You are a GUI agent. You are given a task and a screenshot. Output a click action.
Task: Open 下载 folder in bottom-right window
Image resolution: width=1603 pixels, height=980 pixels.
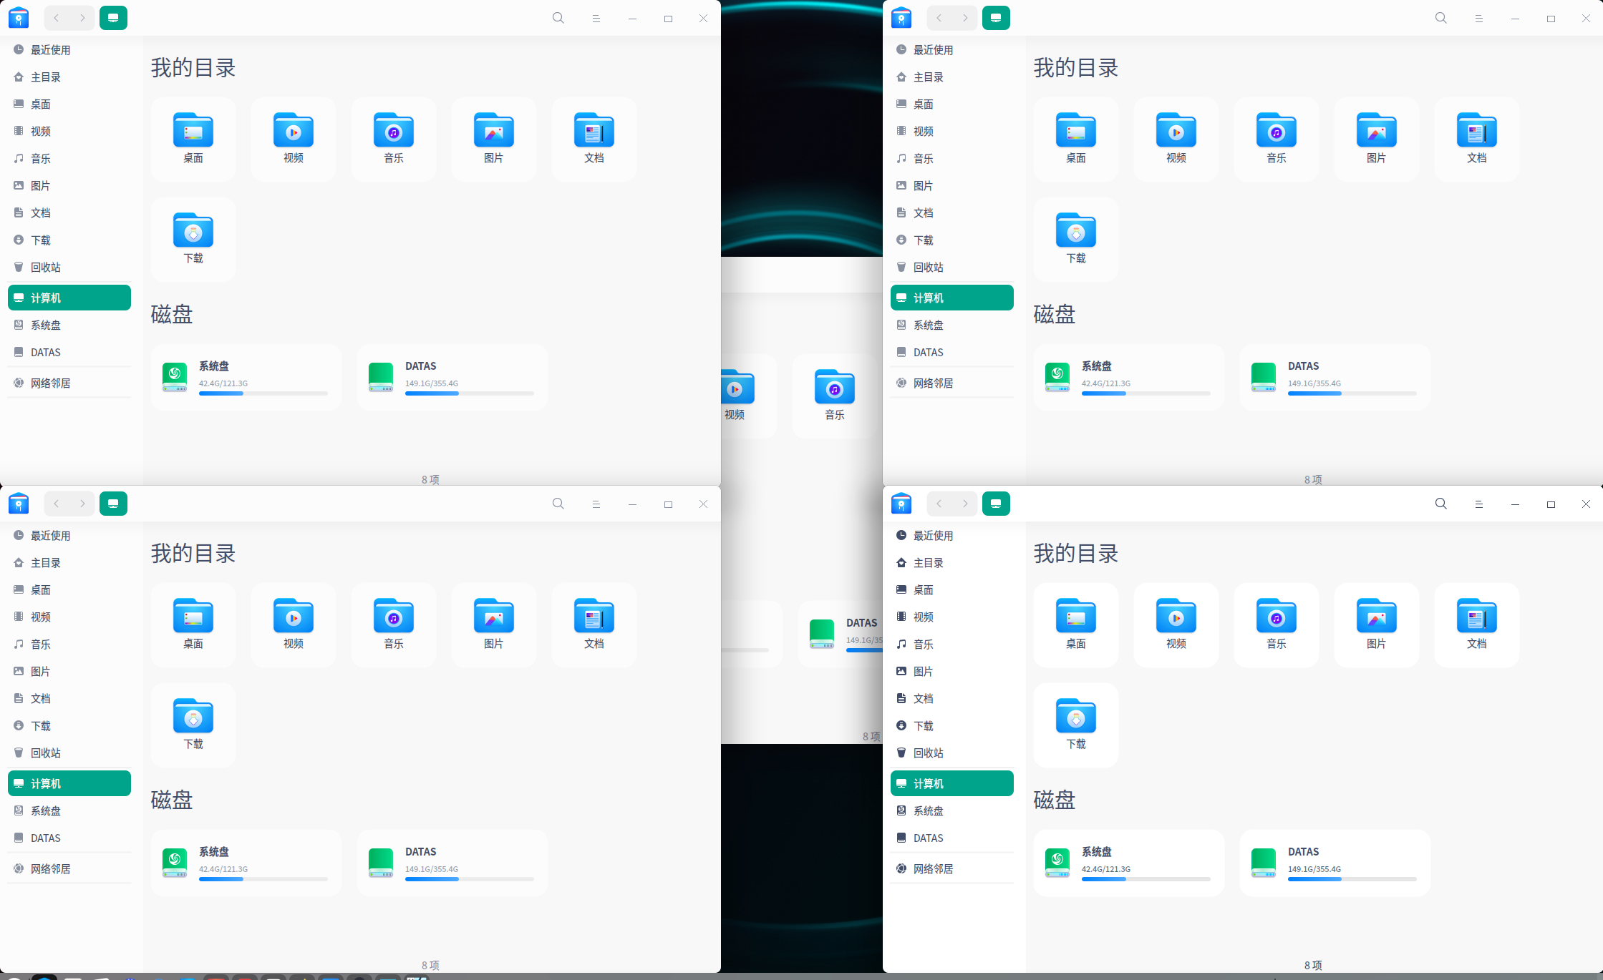coord(1076,725)
